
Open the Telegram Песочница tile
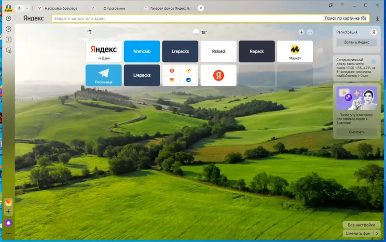point(104,75)
